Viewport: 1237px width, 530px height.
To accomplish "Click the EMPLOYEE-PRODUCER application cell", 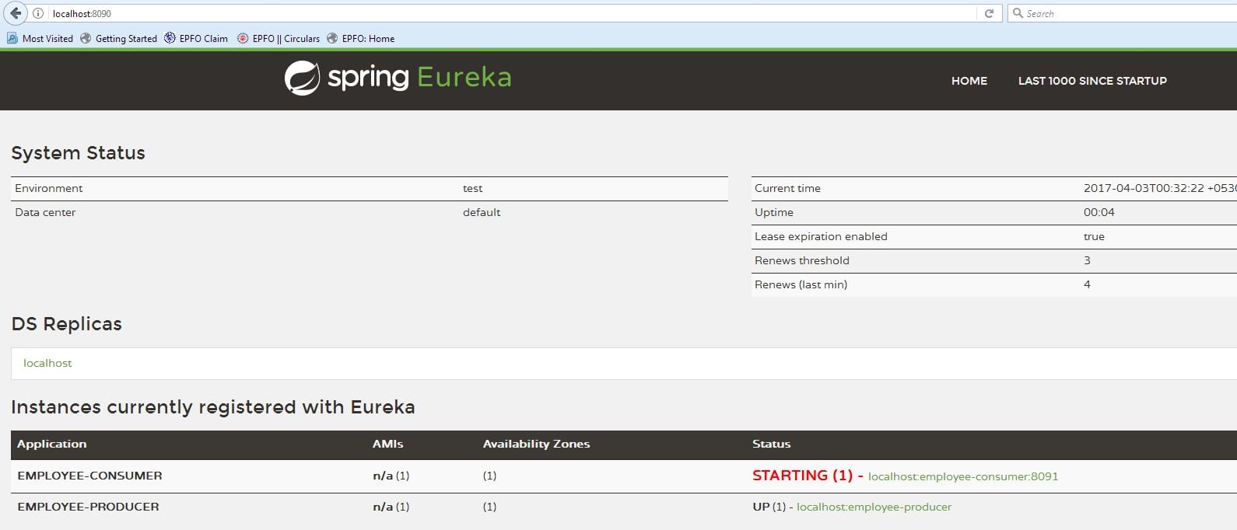I will click(x=88, y=507).
